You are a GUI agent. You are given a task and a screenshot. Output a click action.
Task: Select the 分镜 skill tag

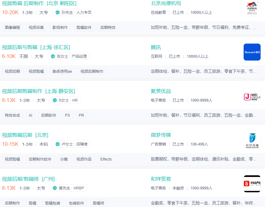click(64, 159)
